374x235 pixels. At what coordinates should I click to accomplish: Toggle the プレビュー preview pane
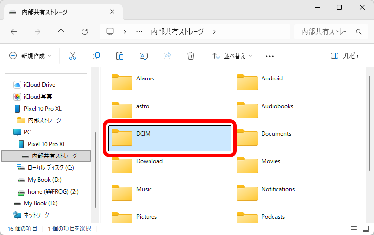click(346, 56)
